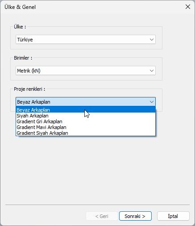Click the horizontal separator line above buttons
This screenshot has height=226, width=195.
97,205
